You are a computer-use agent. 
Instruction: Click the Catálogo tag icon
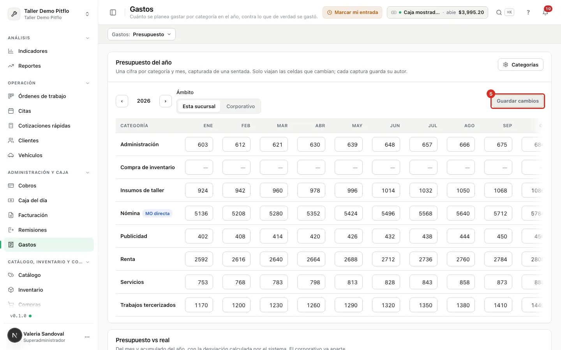tap(11, 275)
